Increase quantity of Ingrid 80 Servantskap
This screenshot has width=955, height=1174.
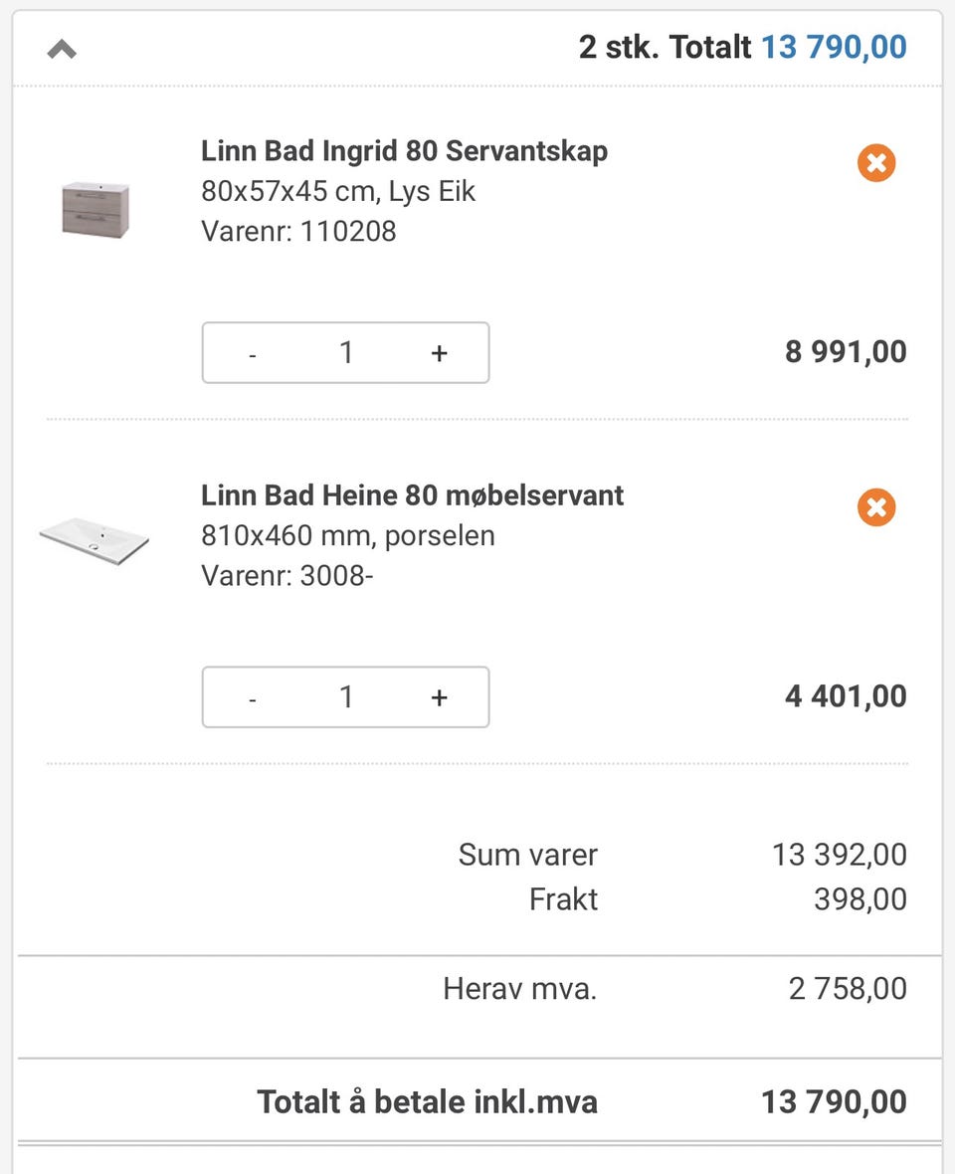(439, 353)
